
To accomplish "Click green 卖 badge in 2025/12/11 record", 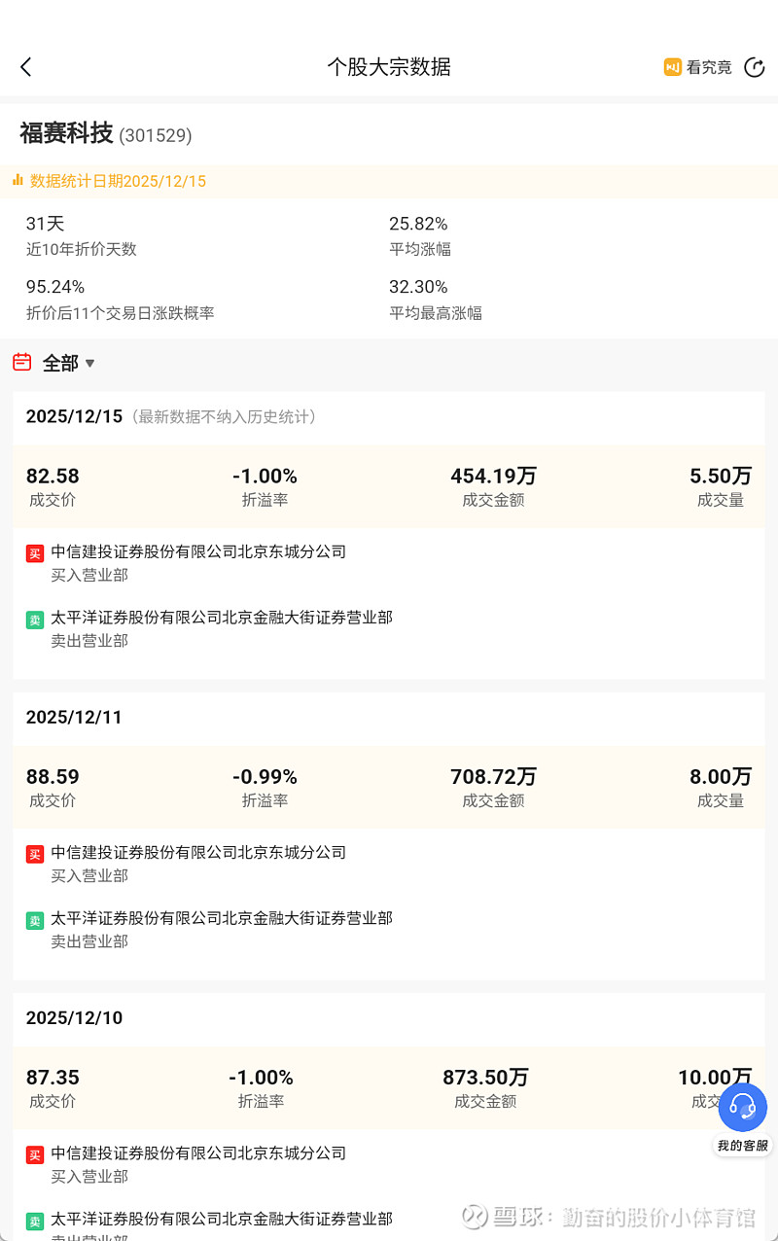I will [35, 920].
